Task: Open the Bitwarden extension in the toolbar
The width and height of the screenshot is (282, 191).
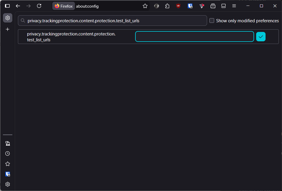Action: 190,6
